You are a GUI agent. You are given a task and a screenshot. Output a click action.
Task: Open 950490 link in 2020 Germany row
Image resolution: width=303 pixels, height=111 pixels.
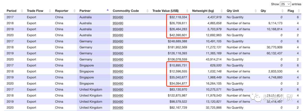tap(118, 59)
